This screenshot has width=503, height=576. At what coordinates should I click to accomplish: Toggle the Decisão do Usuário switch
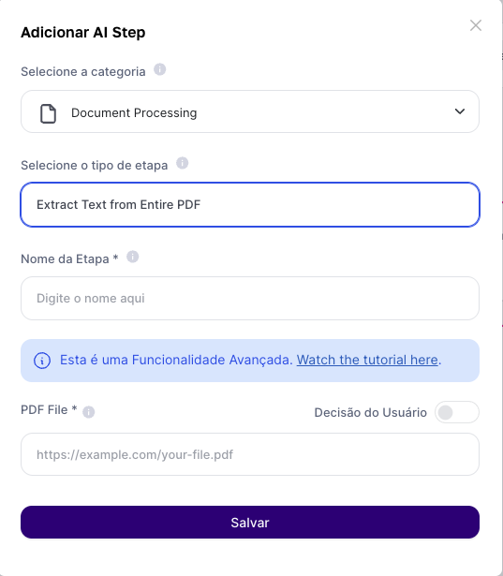457,412
